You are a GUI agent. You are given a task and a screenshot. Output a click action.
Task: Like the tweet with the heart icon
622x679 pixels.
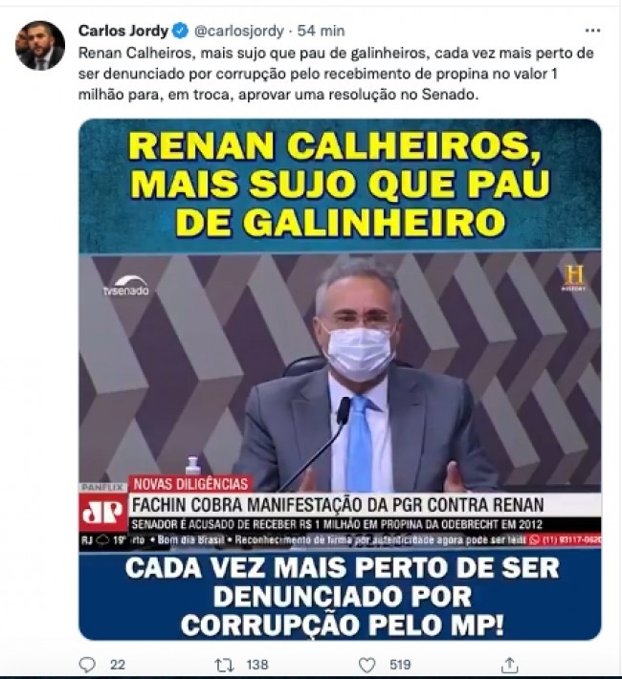[x=367, y=665]
